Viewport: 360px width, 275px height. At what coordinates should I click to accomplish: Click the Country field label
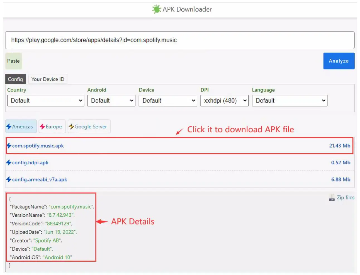pos(17,90)
